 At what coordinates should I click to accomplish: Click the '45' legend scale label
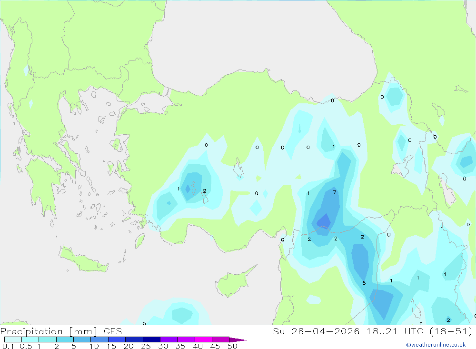(215, 346)
